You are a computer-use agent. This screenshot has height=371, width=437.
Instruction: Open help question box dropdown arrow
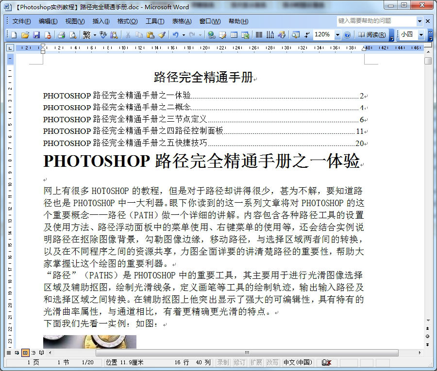pos(420,21)
